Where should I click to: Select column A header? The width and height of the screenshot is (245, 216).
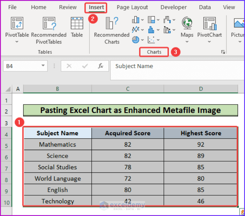tap(18, 89)
